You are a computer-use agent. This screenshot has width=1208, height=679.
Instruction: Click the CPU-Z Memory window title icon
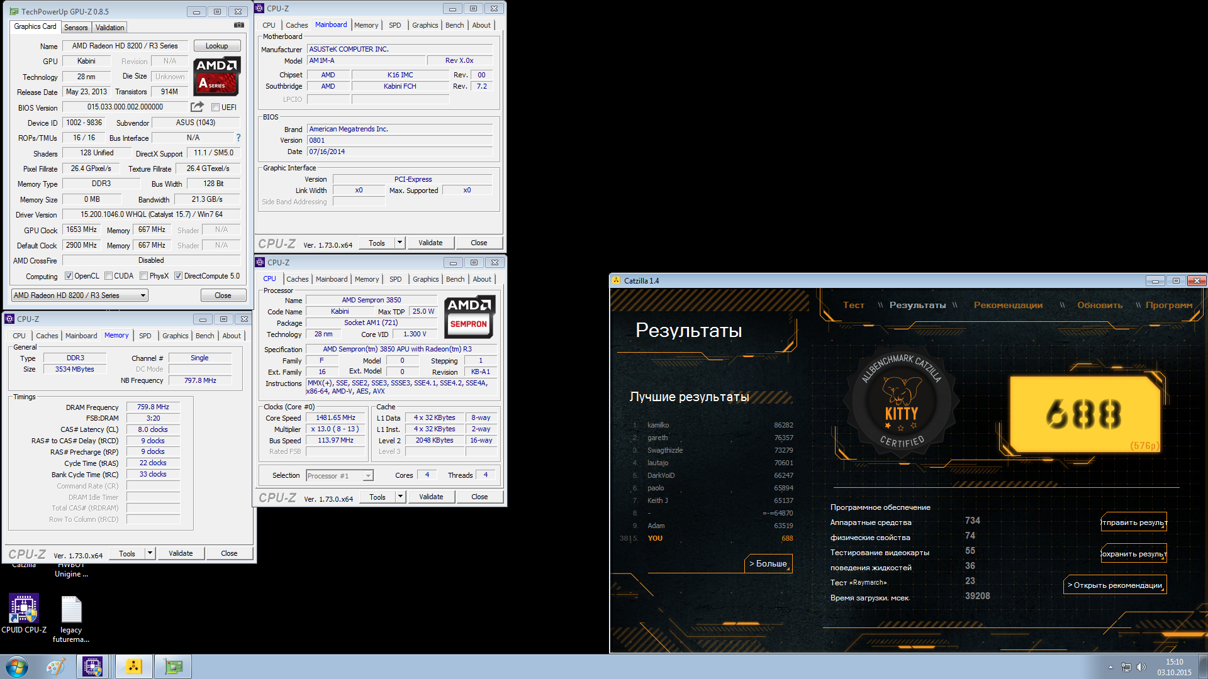click(9, 319)
